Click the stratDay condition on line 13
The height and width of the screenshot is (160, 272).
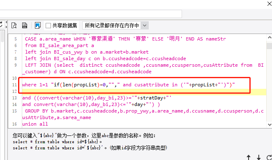[x=97, y=98]
